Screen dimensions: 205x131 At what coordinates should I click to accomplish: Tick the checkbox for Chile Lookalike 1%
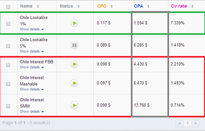click(8, 24)
